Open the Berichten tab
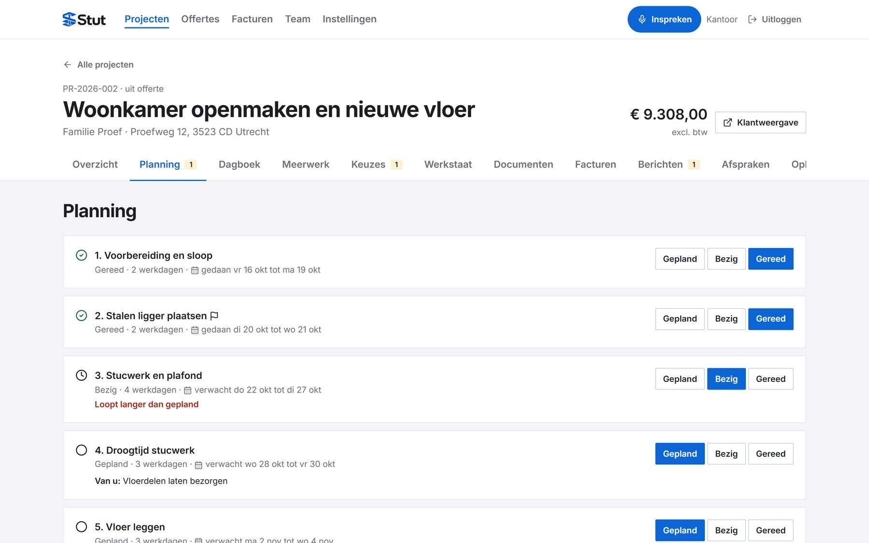Viewport: 869px width, 543px height. point(669,165)
